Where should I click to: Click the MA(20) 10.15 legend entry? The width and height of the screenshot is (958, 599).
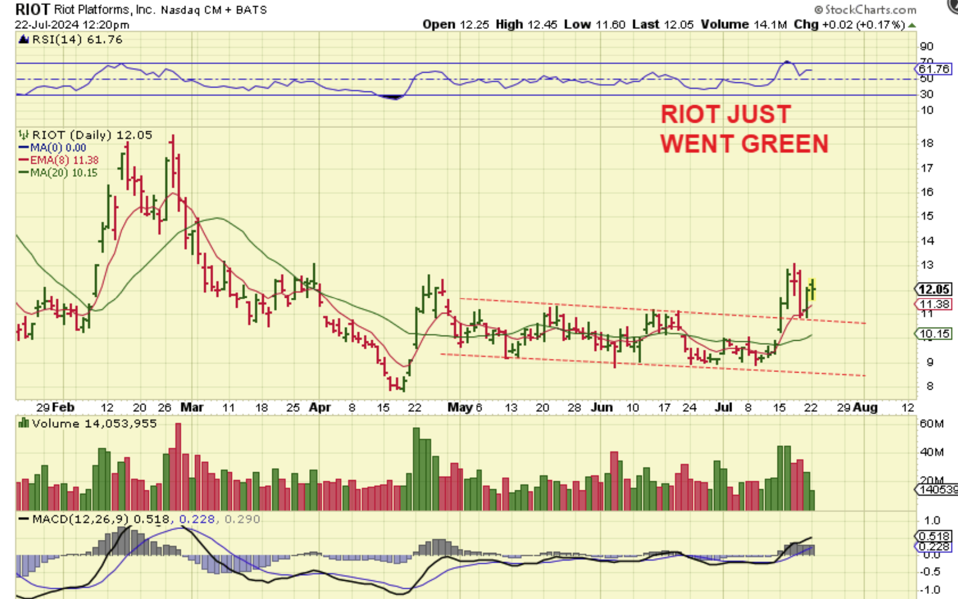click(64, 173)
